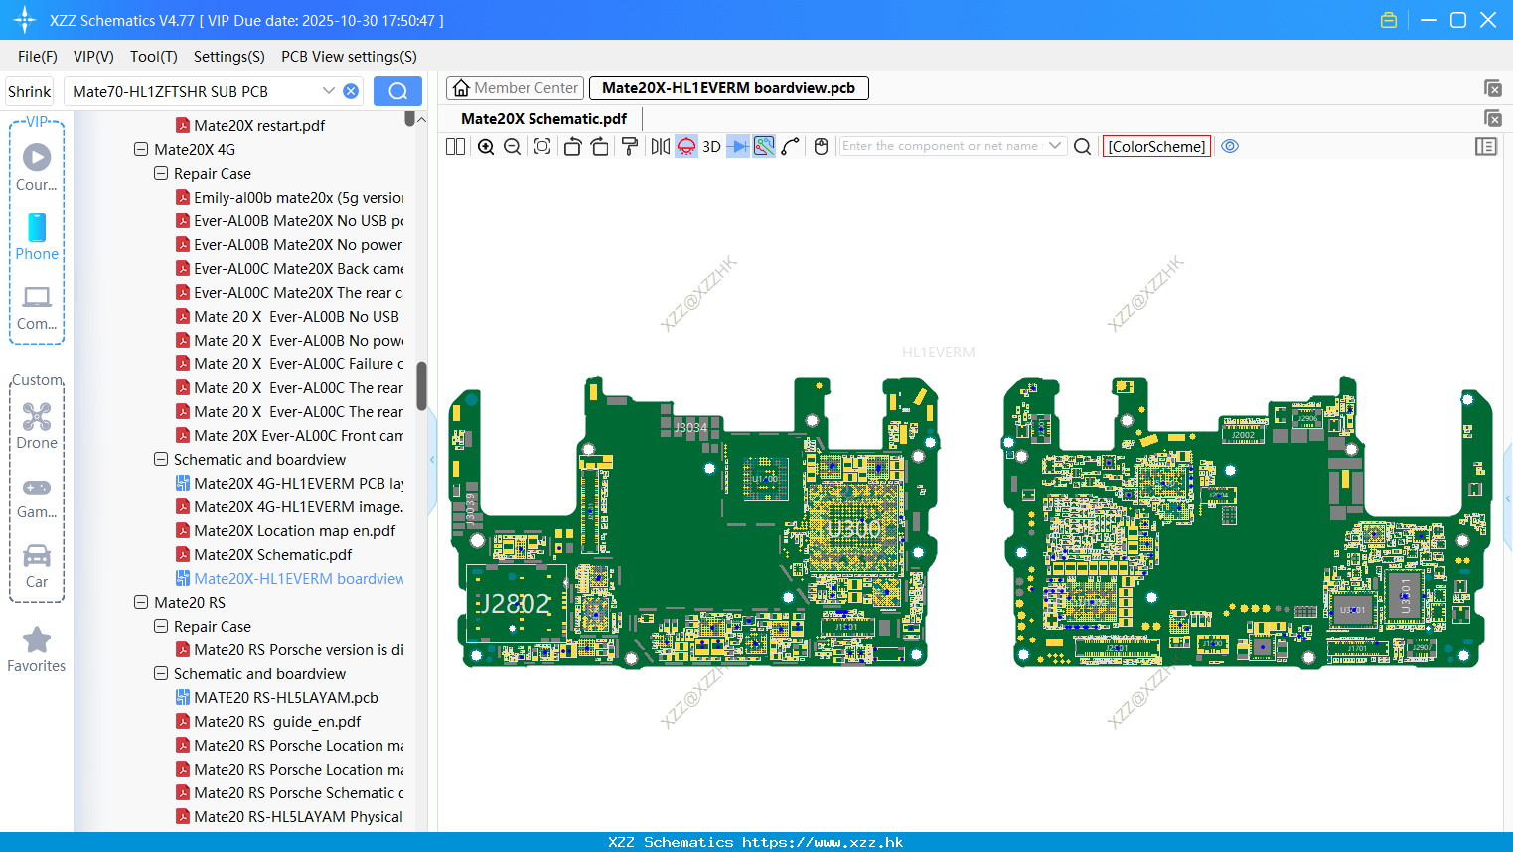Click the tree panel vertical scrollbar thumb
Viewport: 1513px width, 852px height.
pyautogui.click(x=422, y=386)
